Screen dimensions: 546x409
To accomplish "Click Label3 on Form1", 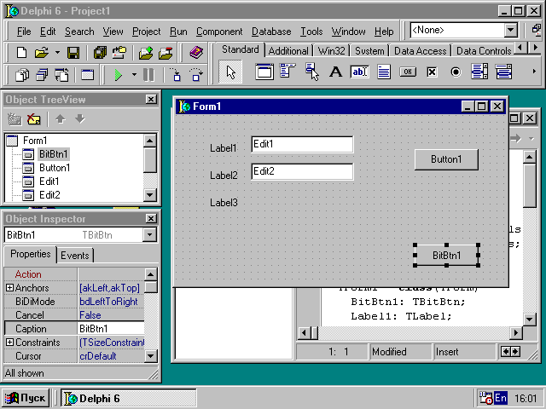I will click(x=224, y=203).
